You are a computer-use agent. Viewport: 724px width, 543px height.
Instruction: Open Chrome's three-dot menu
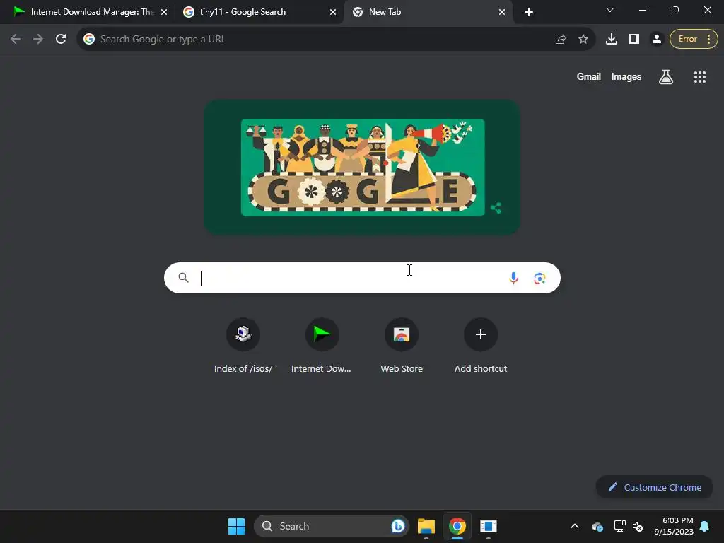708,40
